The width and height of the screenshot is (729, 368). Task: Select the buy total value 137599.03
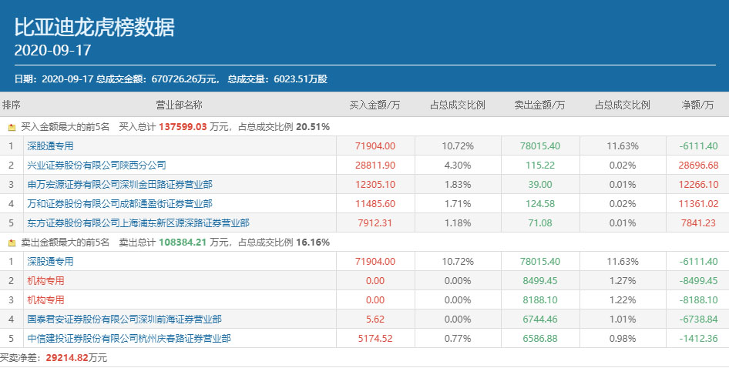(x=183, y=126)
